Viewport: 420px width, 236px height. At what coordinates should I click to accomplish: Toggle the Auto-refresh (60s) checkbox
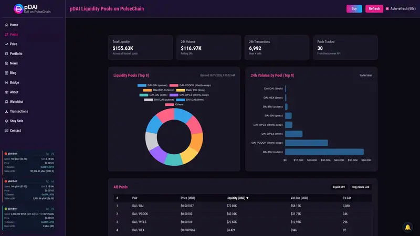coord(387,9)
